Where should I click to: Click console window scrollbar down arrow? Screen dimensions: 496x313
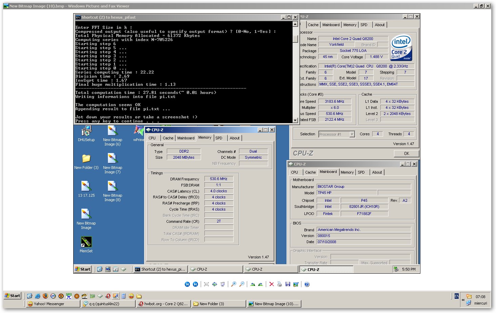[x=295, y=120]
